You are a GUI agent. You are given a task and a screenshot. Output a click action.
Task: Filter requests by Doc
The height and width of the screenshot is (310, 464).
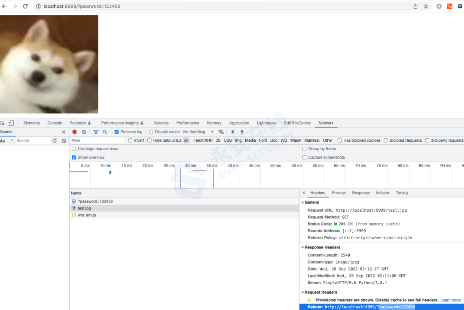click(x=274, y=140)
